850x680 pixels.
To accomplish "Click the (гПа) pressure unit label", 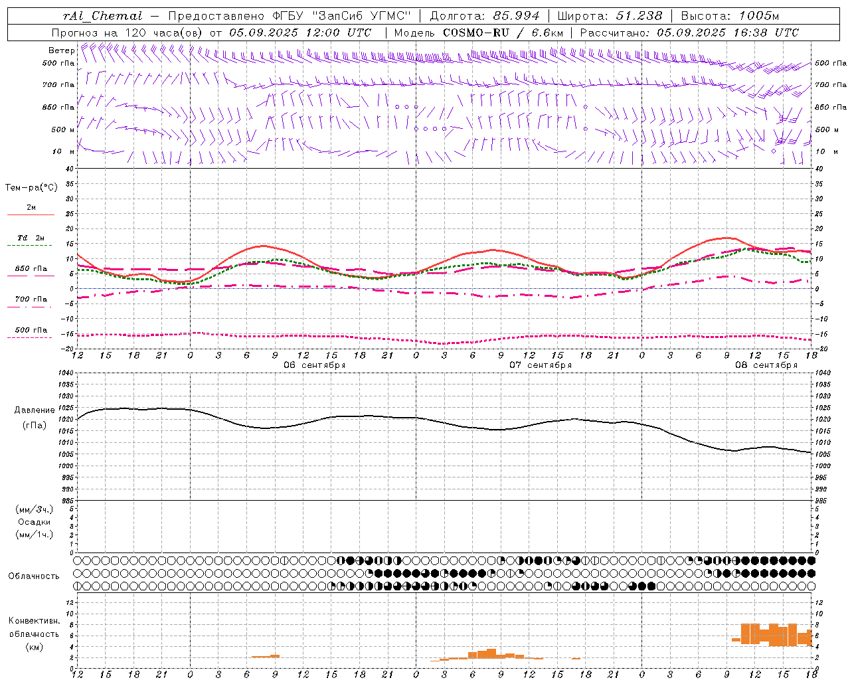I will (x=35, y=426).
